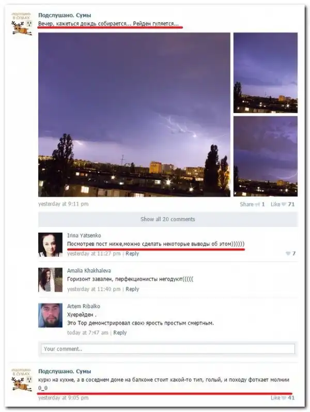Open the reindeer avatar of the bottom post
Screen dimensions: 310x412
[22, 380]
